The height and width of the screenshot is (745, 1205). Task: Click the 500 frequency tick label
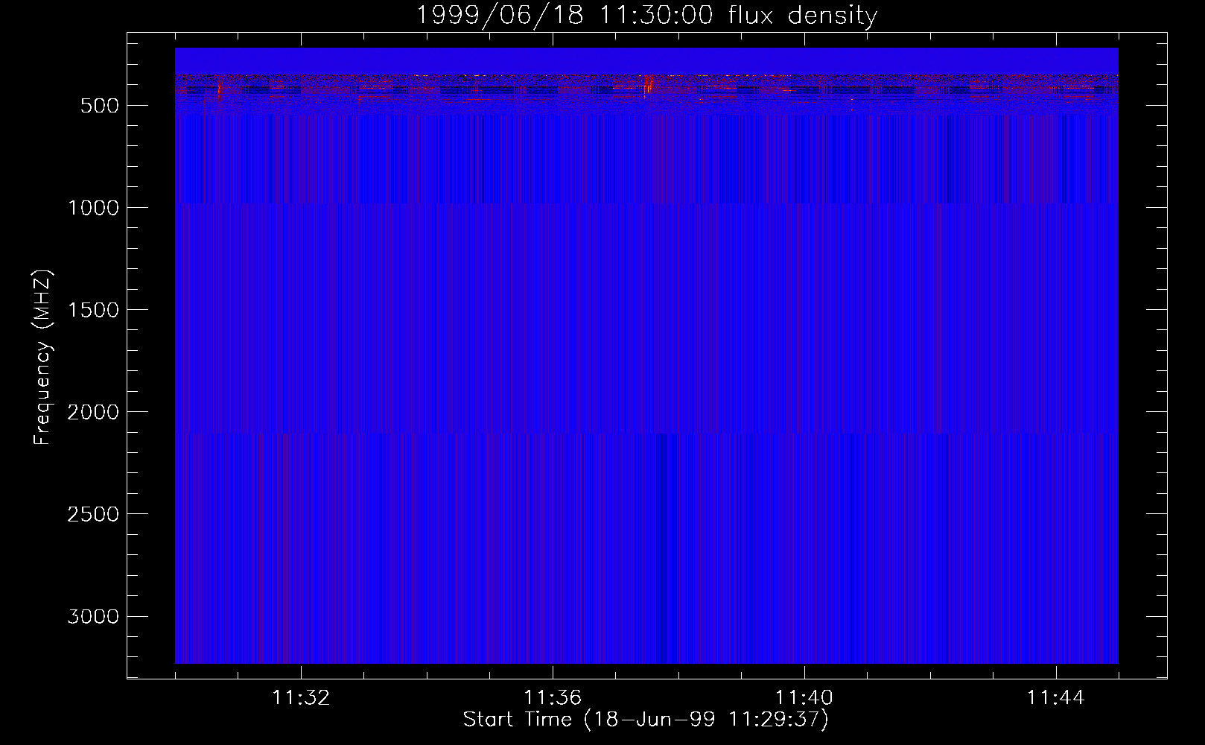point(100,106)
